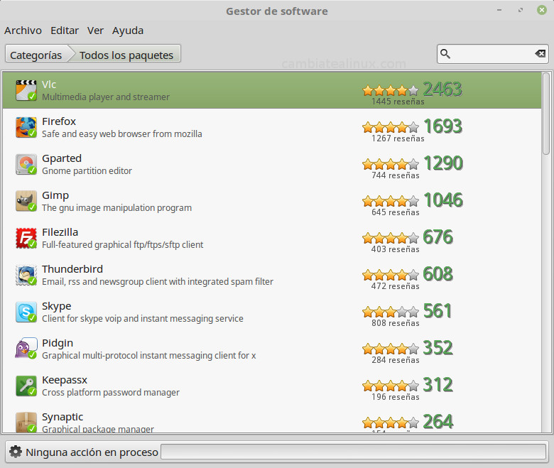The image size is (554, 468).
Task: Click the Todos los paquetes breadcrumb
Action: (126, 55)
